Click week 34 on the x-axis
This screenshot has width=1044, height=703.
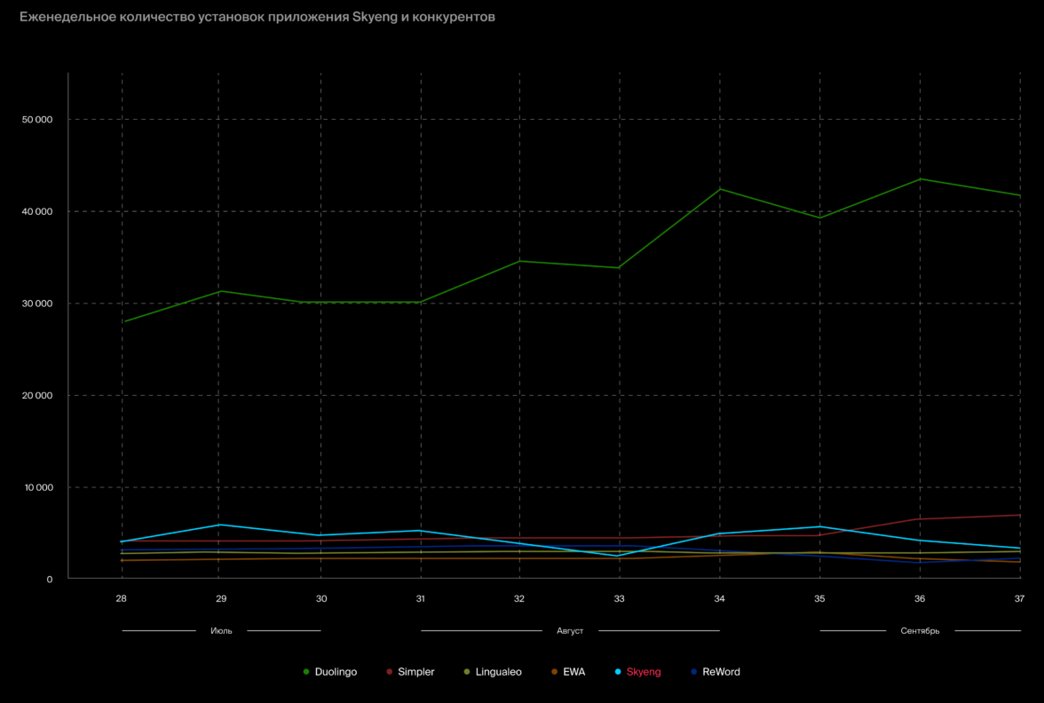click(x=719, y=599)
